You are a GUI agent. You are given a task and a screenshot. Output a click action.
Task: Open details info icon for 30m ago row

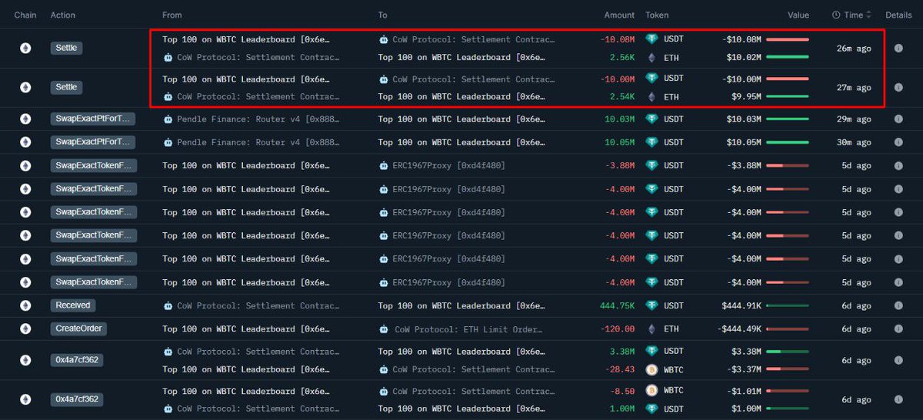898,142
